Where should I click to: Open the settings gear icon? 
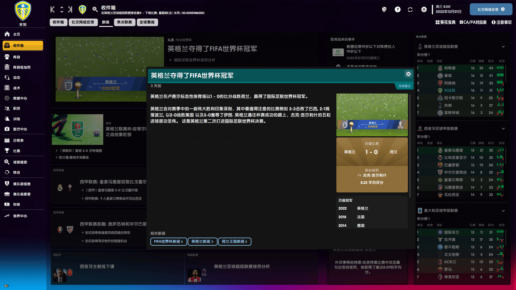424,10
